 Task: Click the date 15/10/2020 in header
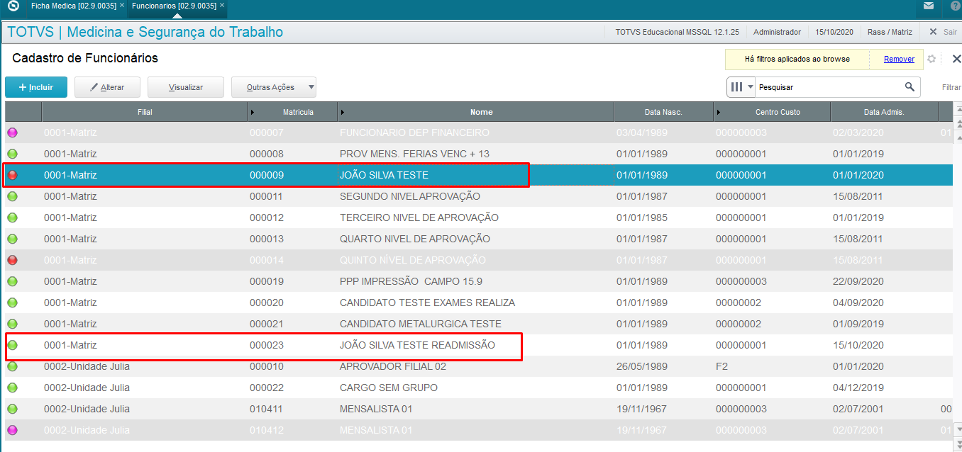point(834,32)
